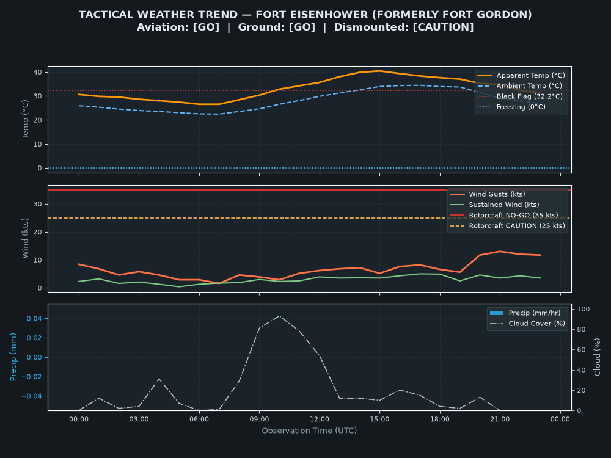Click the 'Rotorcraft NO-GO (35 kts)' legend label
This screenshot has height=458, width=611.
513,215
